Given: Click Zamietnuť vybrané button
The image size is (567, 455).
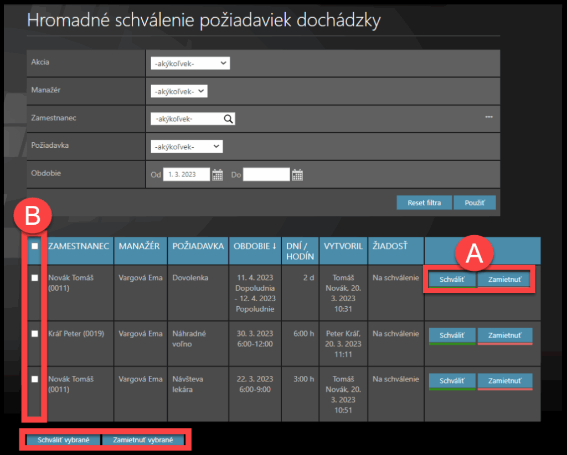Looking at the screenshot, I should (x=143, y=441).
